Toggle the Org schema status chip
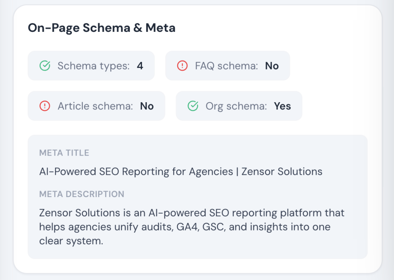Viewport: 394px width, 280px height. point(239,106)
